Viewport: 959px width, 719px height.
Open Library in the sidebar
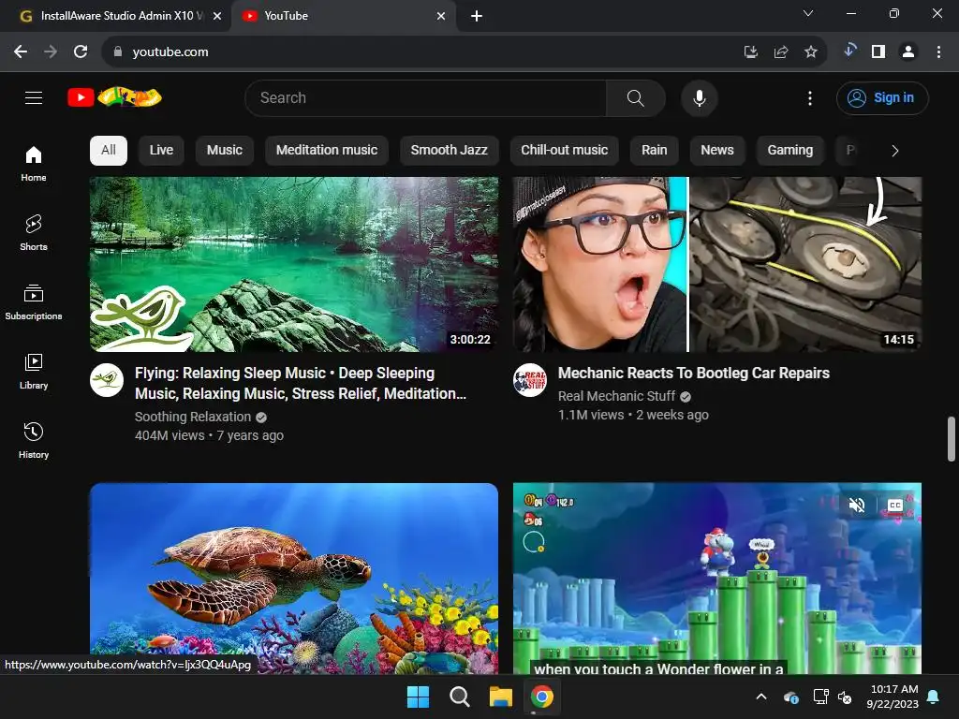tap(34, 371)
